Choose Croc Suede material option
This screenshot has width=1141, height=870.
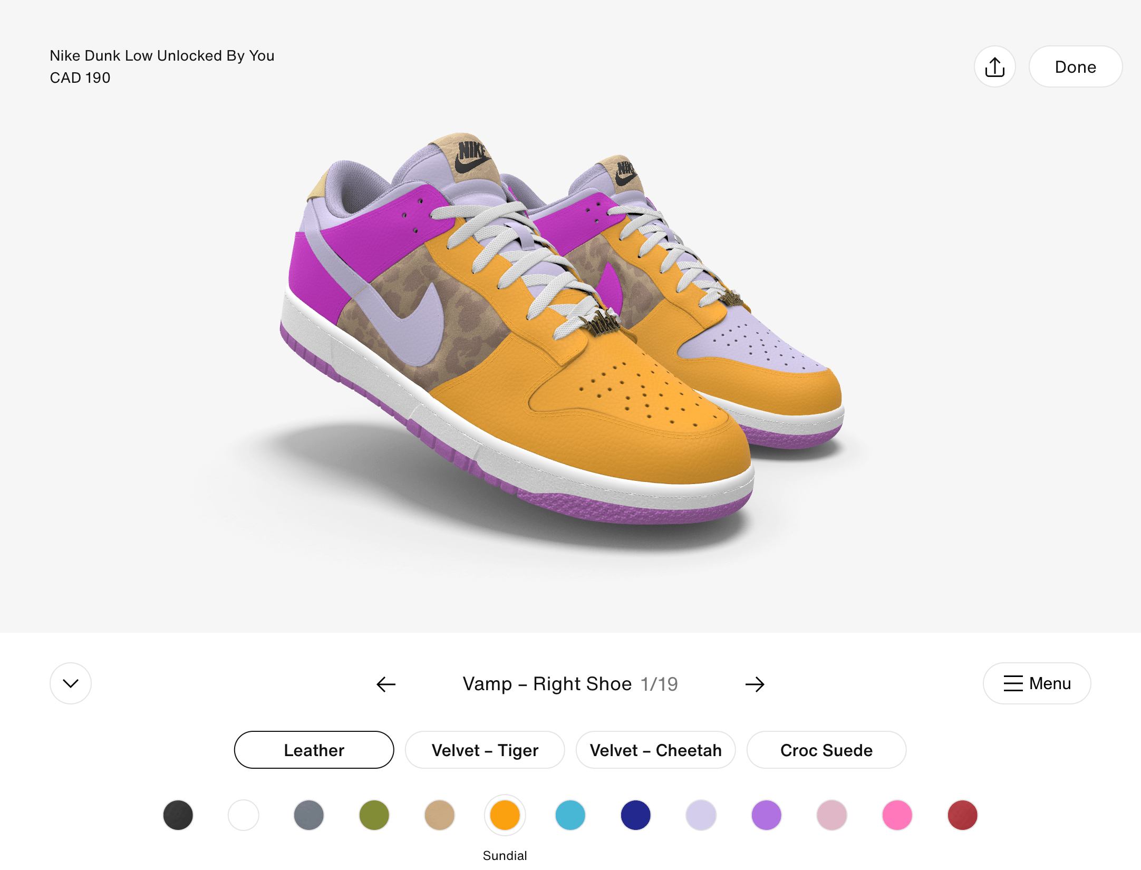(x=826, y=750)
